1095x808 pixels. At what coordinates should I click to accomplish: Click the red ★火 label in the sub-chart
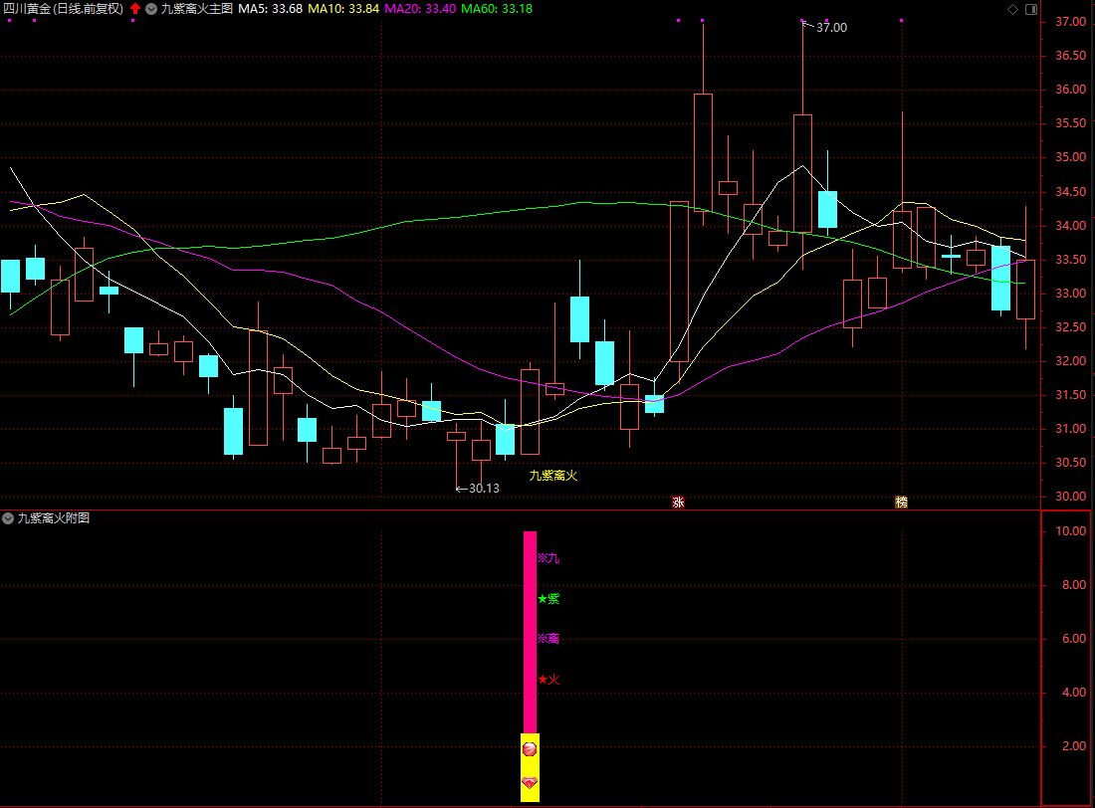[548, 680]
